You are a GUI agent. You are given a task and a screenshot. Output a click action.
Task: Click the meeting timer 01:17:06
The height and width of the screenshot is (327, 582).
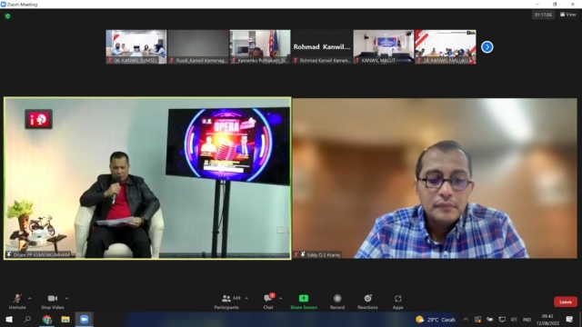tap(543, 15)
